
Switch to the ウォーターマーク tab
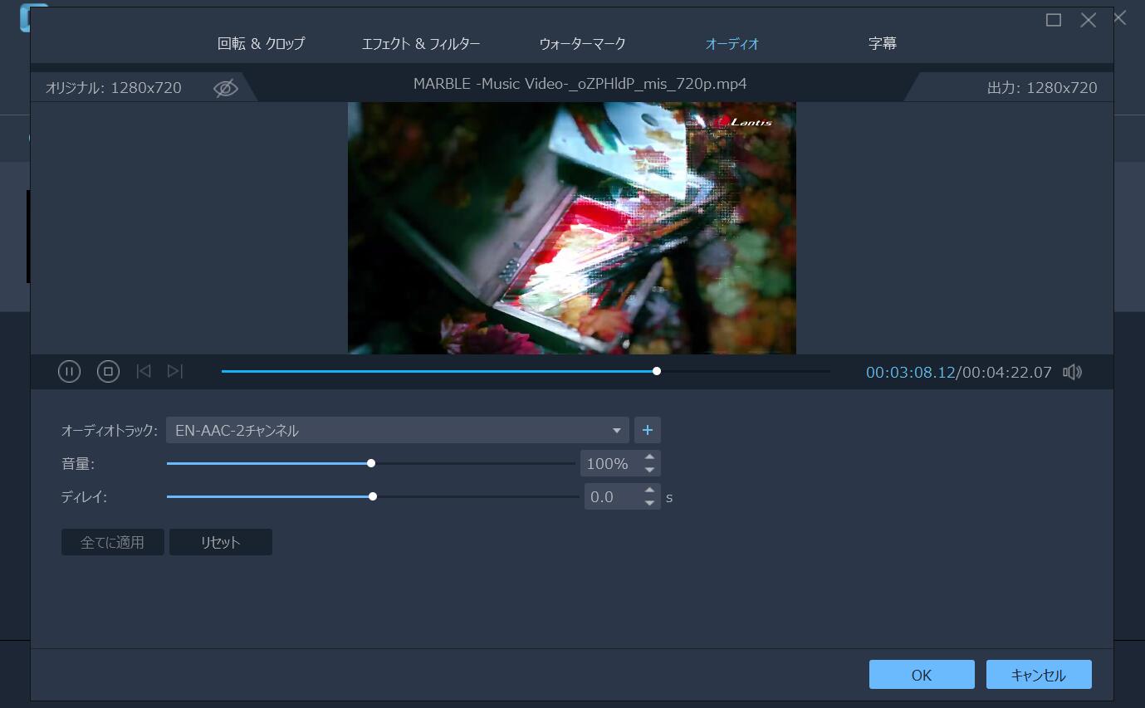[582, 44]
